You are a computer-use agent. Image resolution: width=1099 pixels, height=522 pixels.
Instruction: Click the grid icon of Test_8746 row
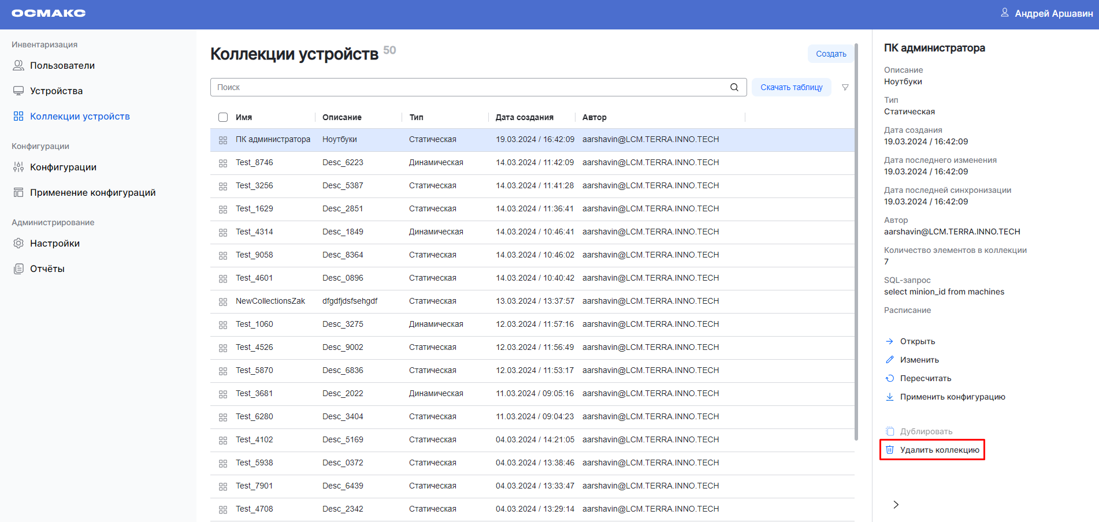(x=223, y=163)
